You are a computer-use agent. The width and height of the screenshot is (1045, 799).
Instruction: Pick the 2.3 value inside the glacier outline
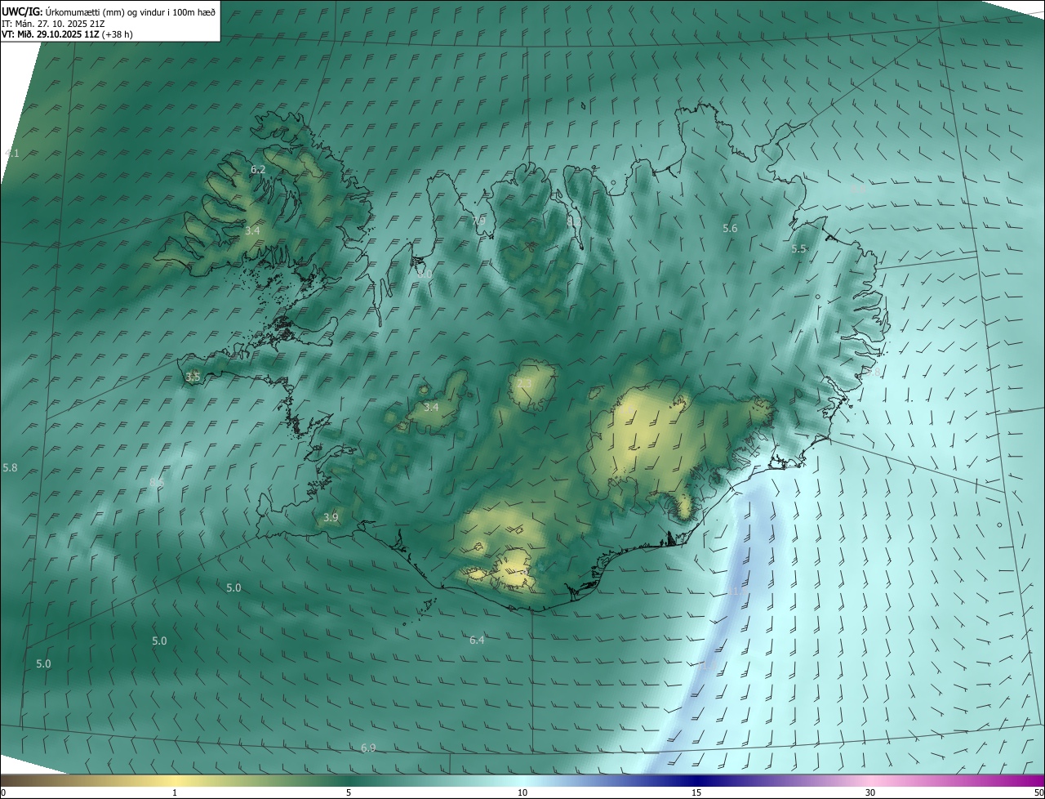[523, 382]
